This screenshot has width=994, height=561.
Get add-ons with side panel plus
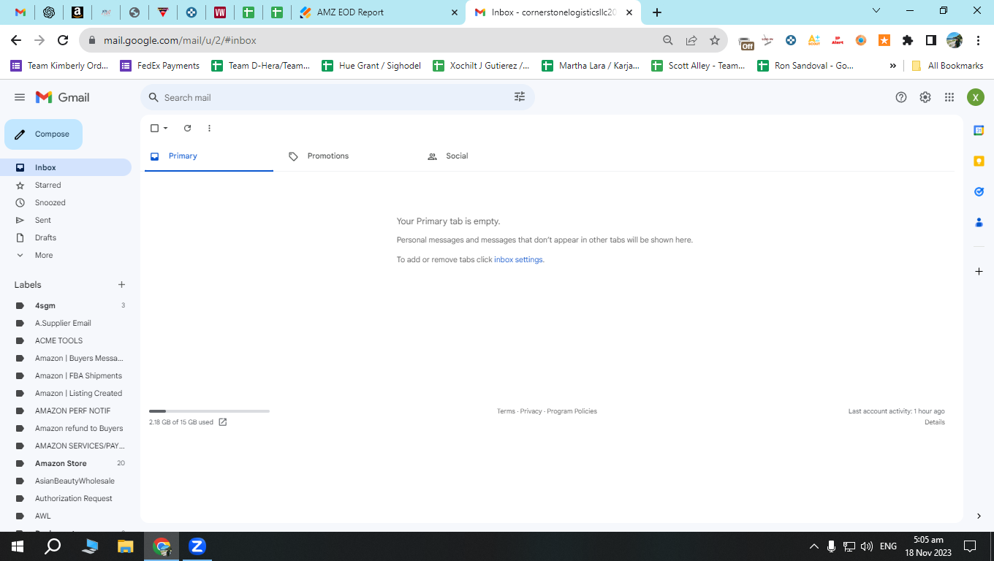coord(979,271)
